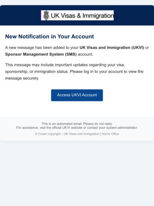Click the bold UK Visas and Immigration (UKVI) text
154x206 pixels.
112,48
